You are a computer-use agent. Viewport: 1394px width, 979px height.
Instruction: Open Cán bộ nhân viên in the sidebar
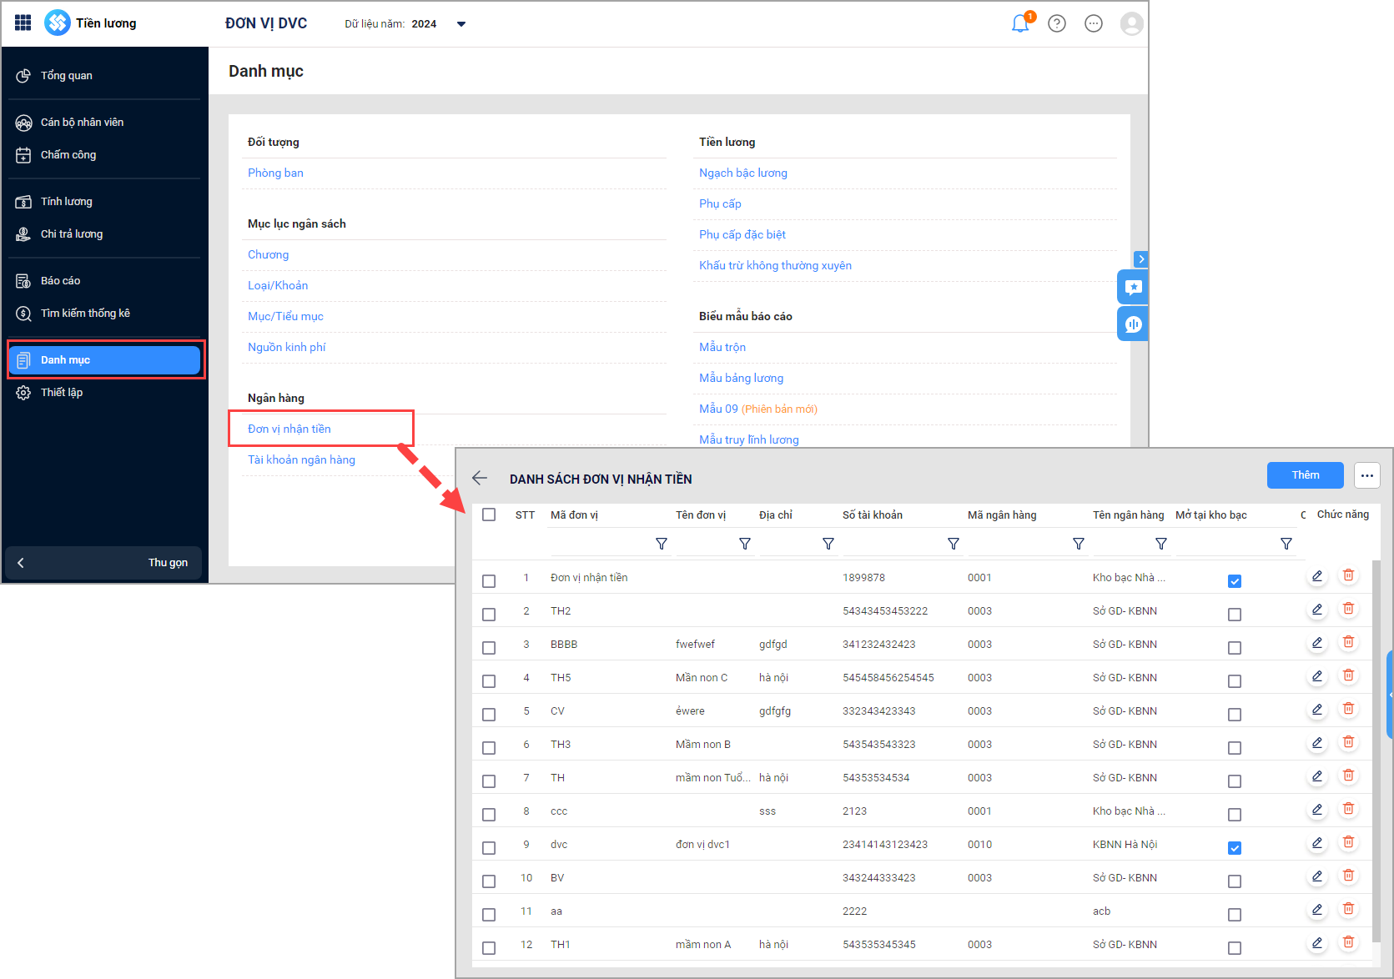pos(103,122)
